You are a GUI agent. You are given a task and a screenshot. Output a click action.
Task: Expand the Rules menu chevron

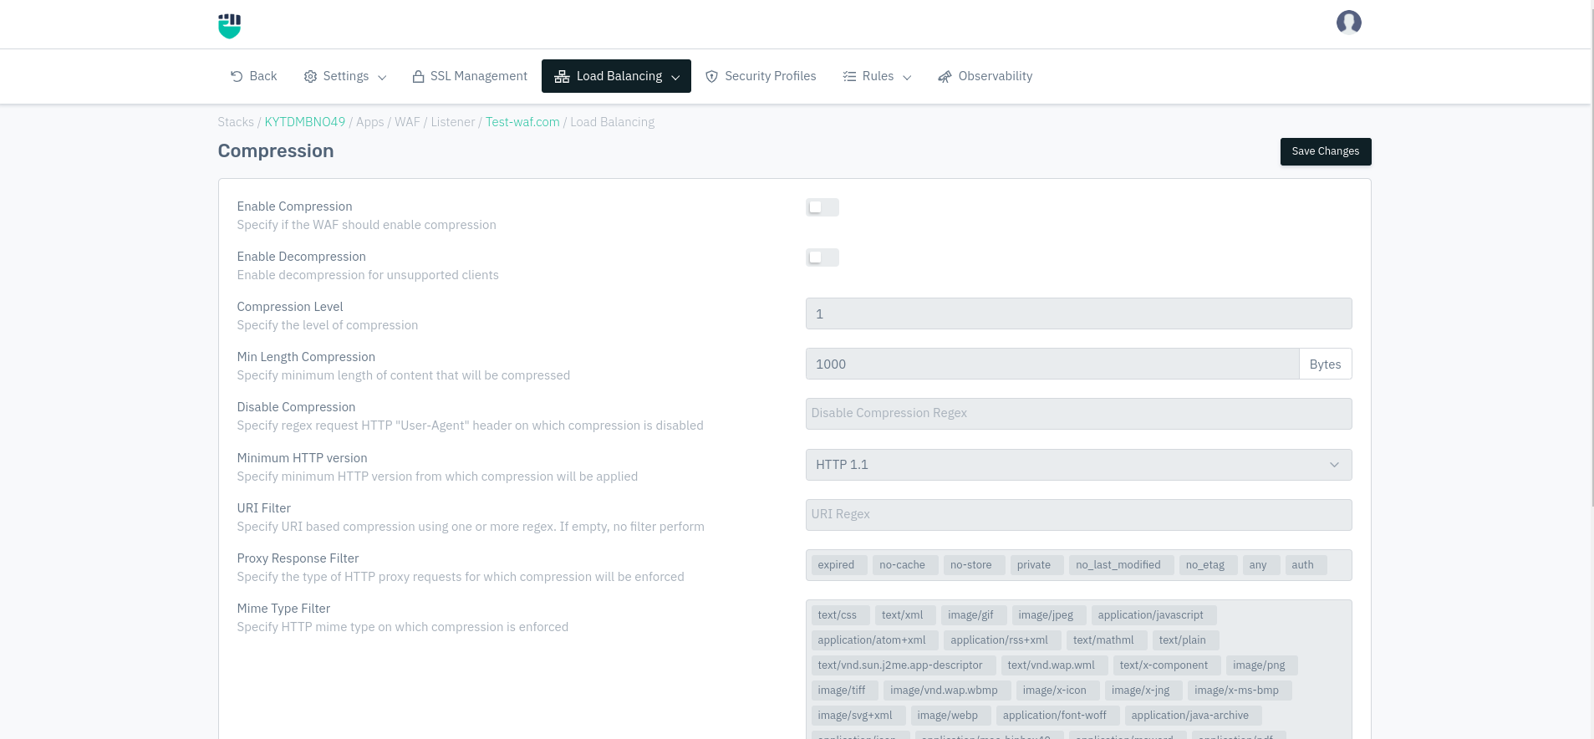click(x=907, y=77)
